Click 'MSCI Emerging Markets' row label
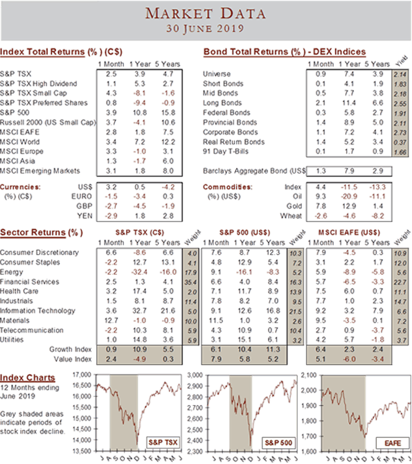The height and width of the screenshot is (464, 412). coord(40,171)
